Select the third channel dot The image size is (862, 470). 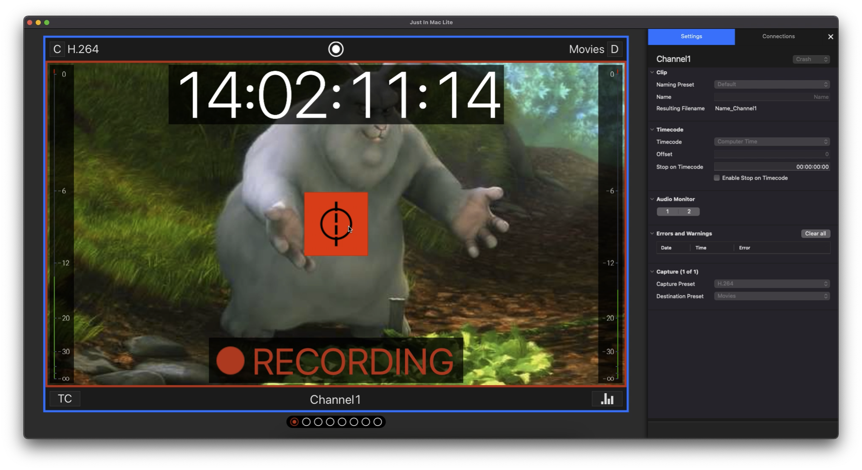coord(318,422)
